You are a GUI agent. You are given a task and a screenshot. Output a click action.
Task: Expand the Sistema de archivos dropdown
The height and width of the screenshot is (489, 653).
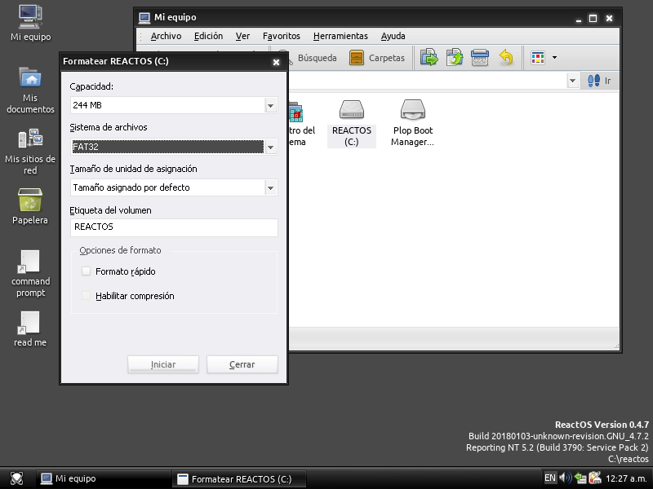270,148
